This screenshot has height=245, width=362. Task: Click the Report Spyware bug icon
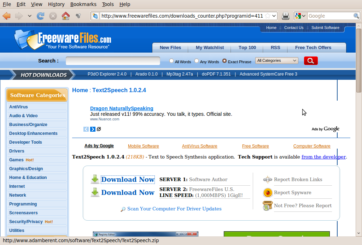coord(268,193)
